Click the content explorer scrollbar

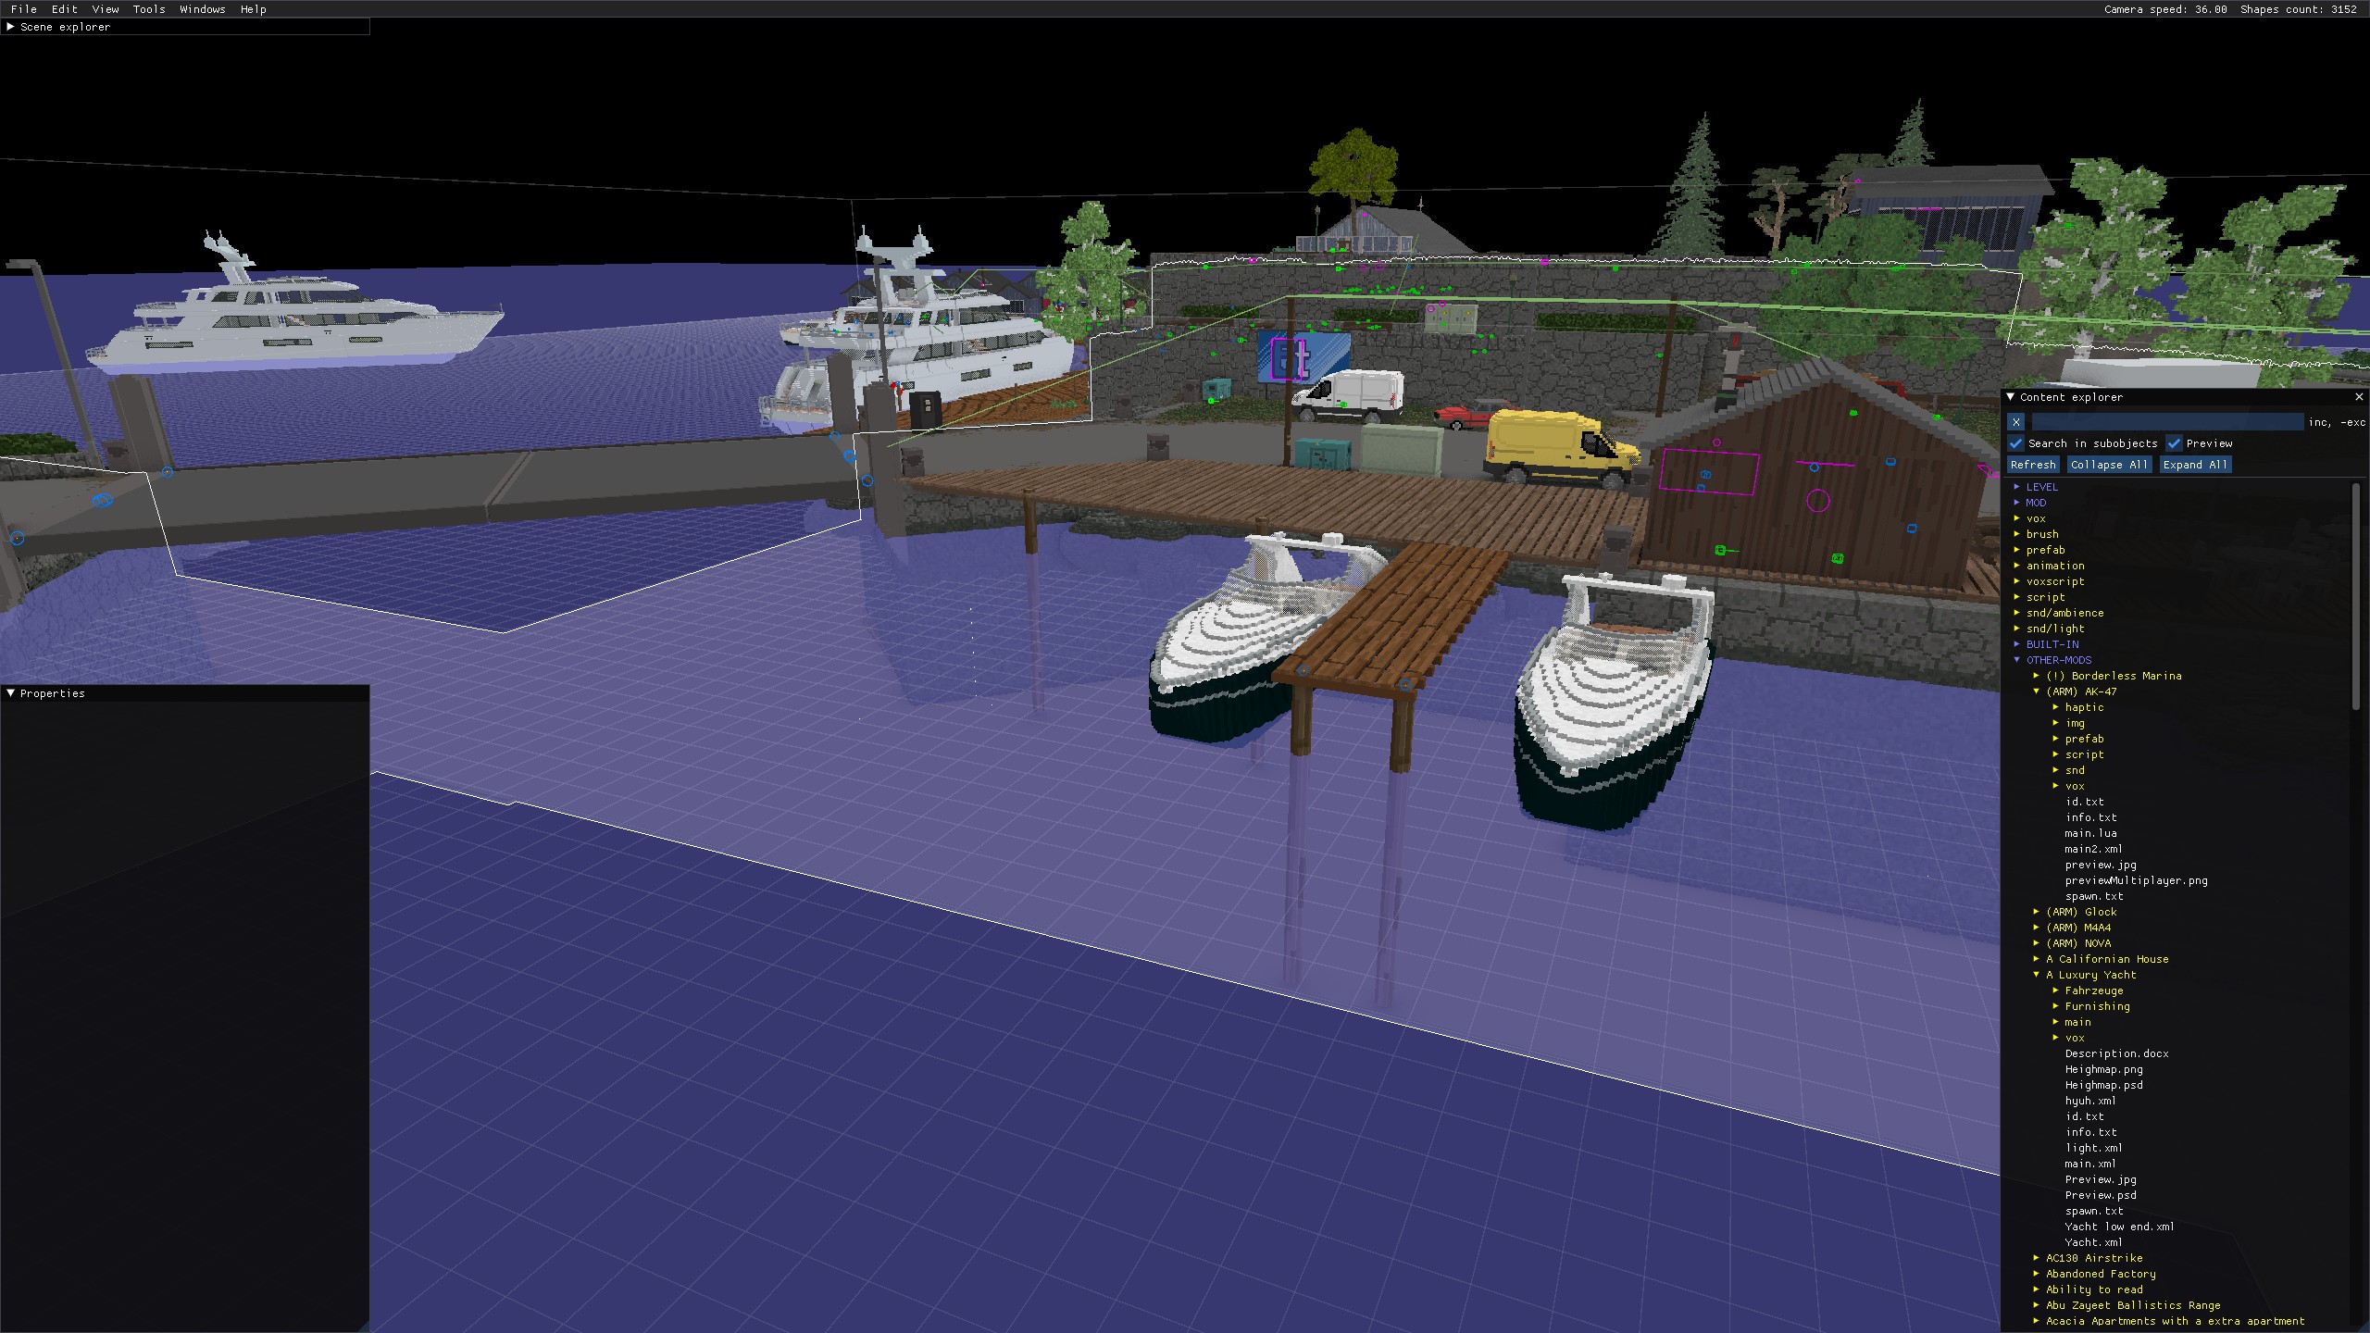2356,597
